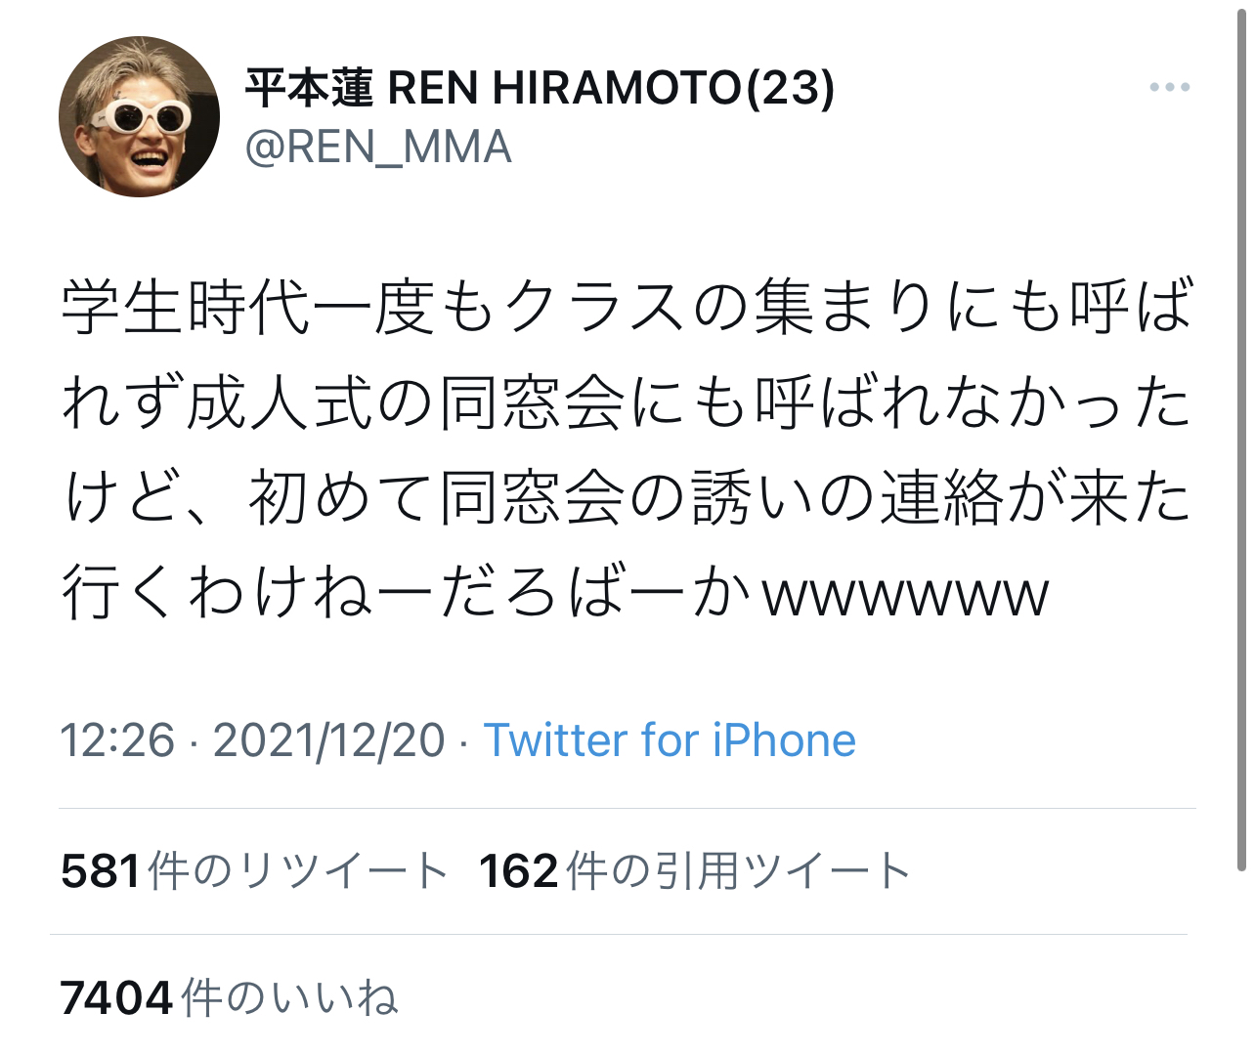
Task: Click the tweet line starting けど、初めて同窓会
Action: pyautogui.click(x=627, y=497)
